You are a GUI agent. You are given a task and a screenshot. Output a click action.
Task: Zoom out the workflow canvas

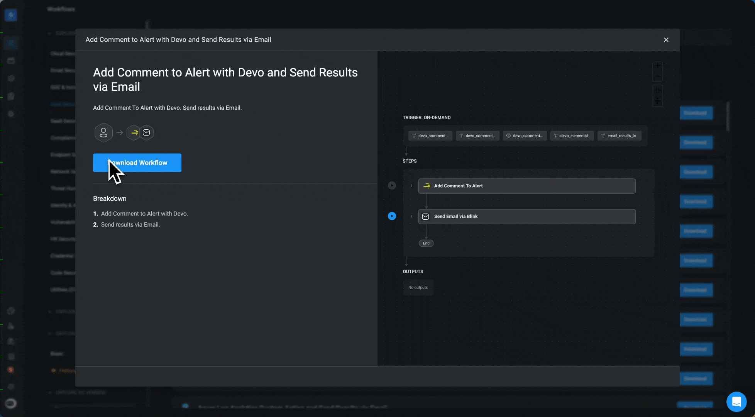pos(657,76)
